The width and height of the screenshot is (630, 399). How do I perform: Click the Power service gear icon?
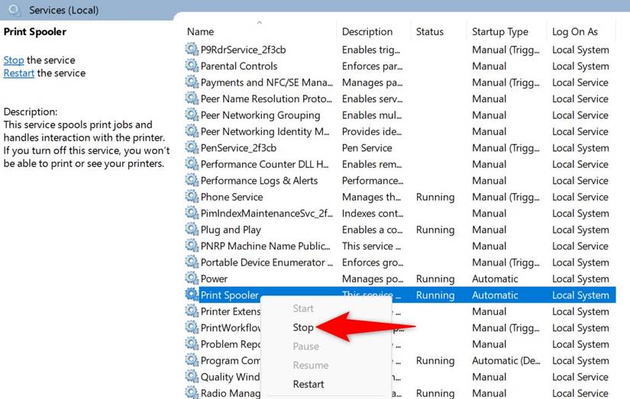coord(191,278)
